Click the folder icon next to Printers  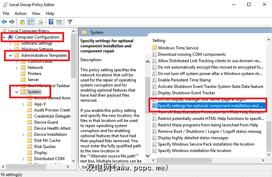23,74
